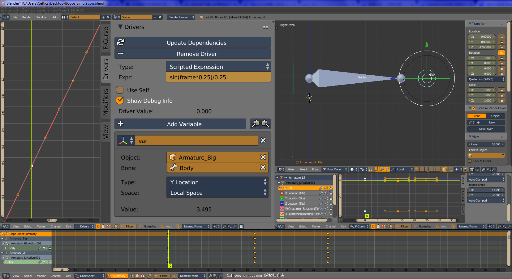Image resolution: width=512 pixels, height=279 pixels.
Task: Collapse the Drivers panel header
Action: (x=120, y=27)
